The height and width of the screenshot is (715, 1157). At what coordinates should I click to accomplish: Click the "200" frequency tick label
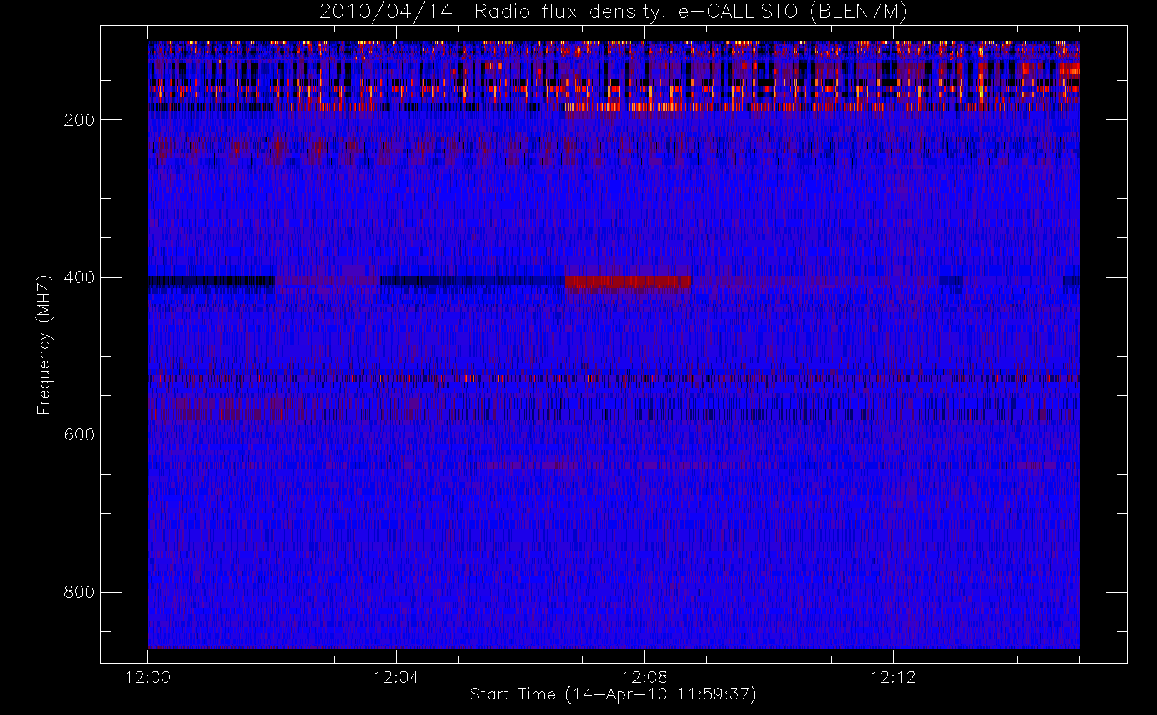click(79, 120)
